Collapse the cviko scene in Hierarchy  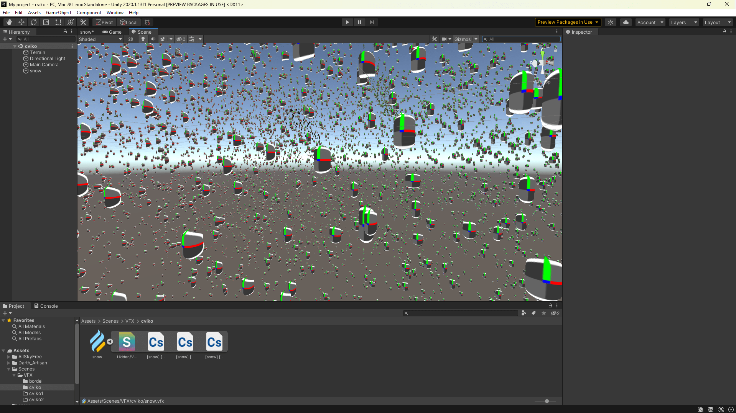pos(15,46)
